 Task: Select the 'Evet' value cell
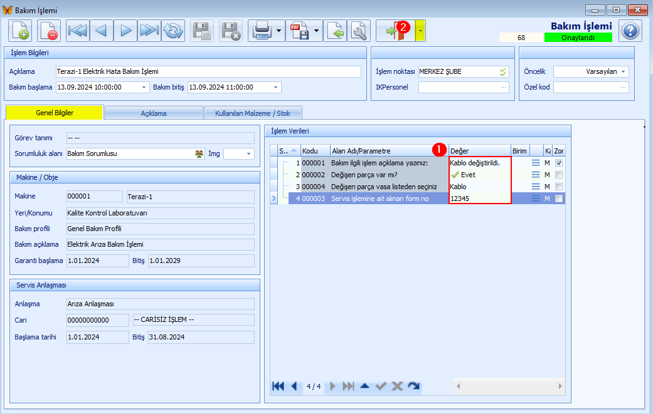click(480, 175)
